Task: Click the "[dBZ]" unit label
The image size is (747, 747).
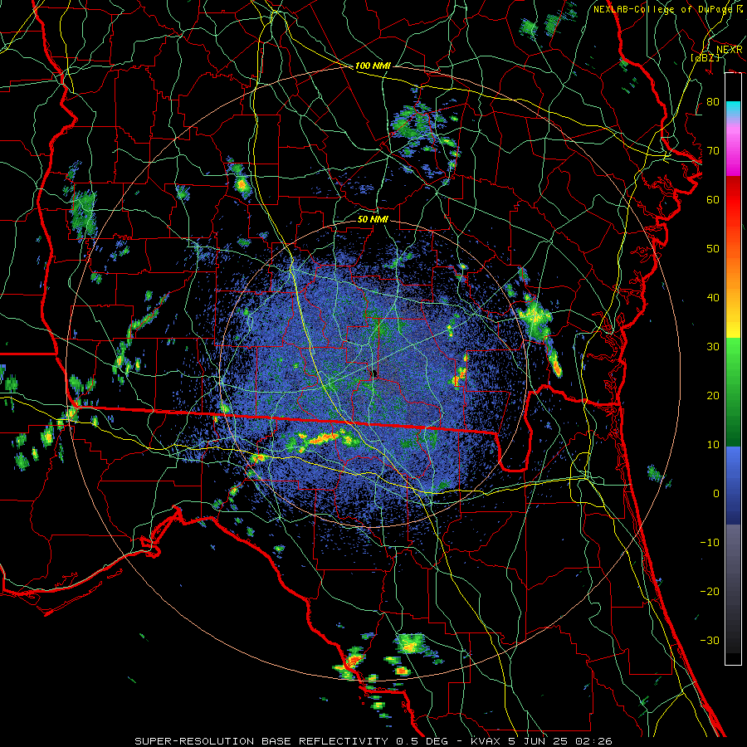Action: click(x=705, y=58)
